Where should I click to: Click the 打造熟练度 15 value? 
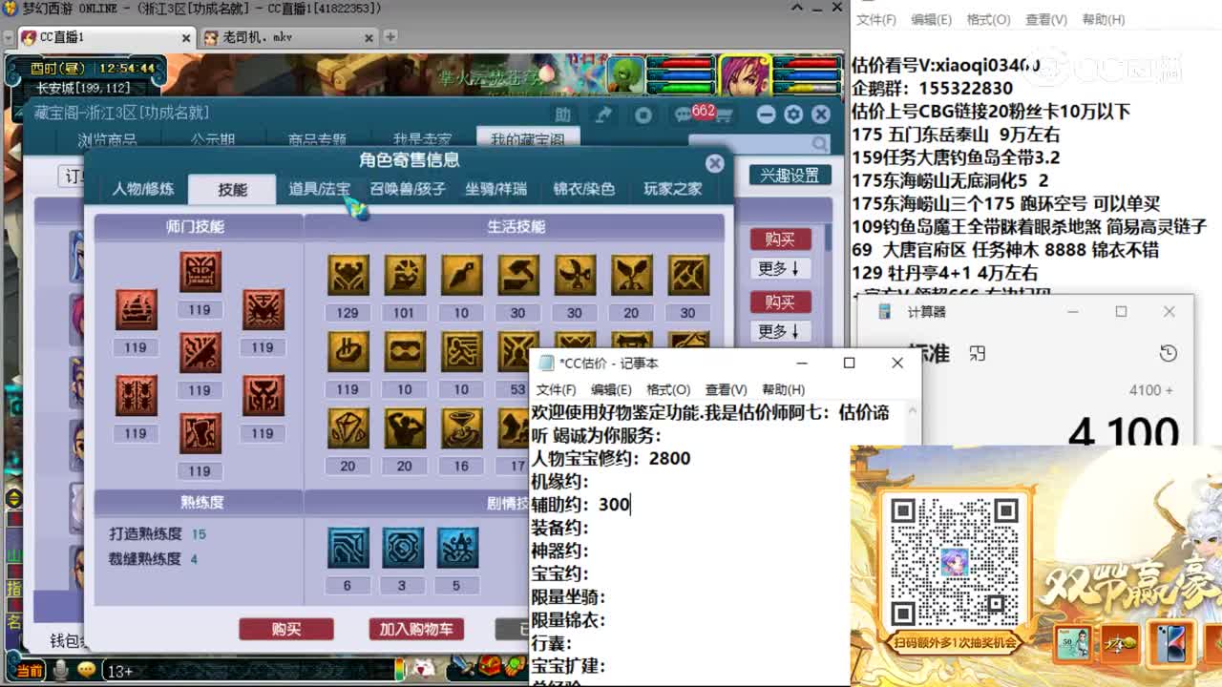tap(199, 534)
